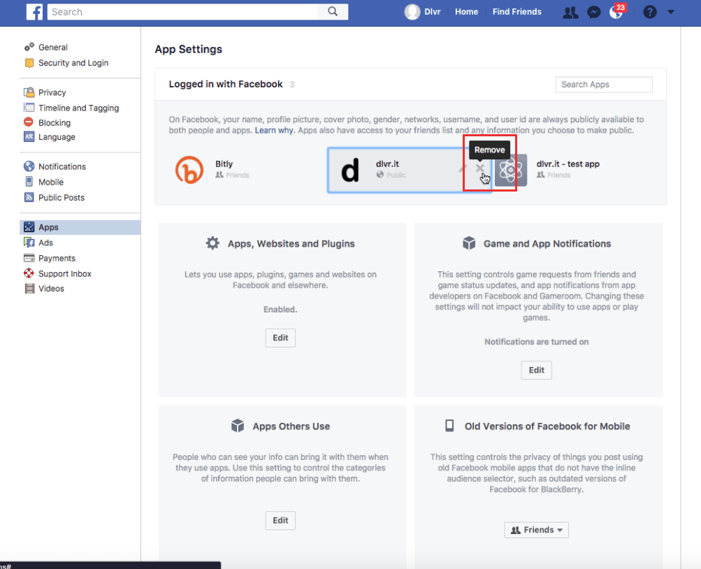The image size is (701, 569).
Task: Click the dlvr.it test app atom icon
Action: [x=511, y=170]
